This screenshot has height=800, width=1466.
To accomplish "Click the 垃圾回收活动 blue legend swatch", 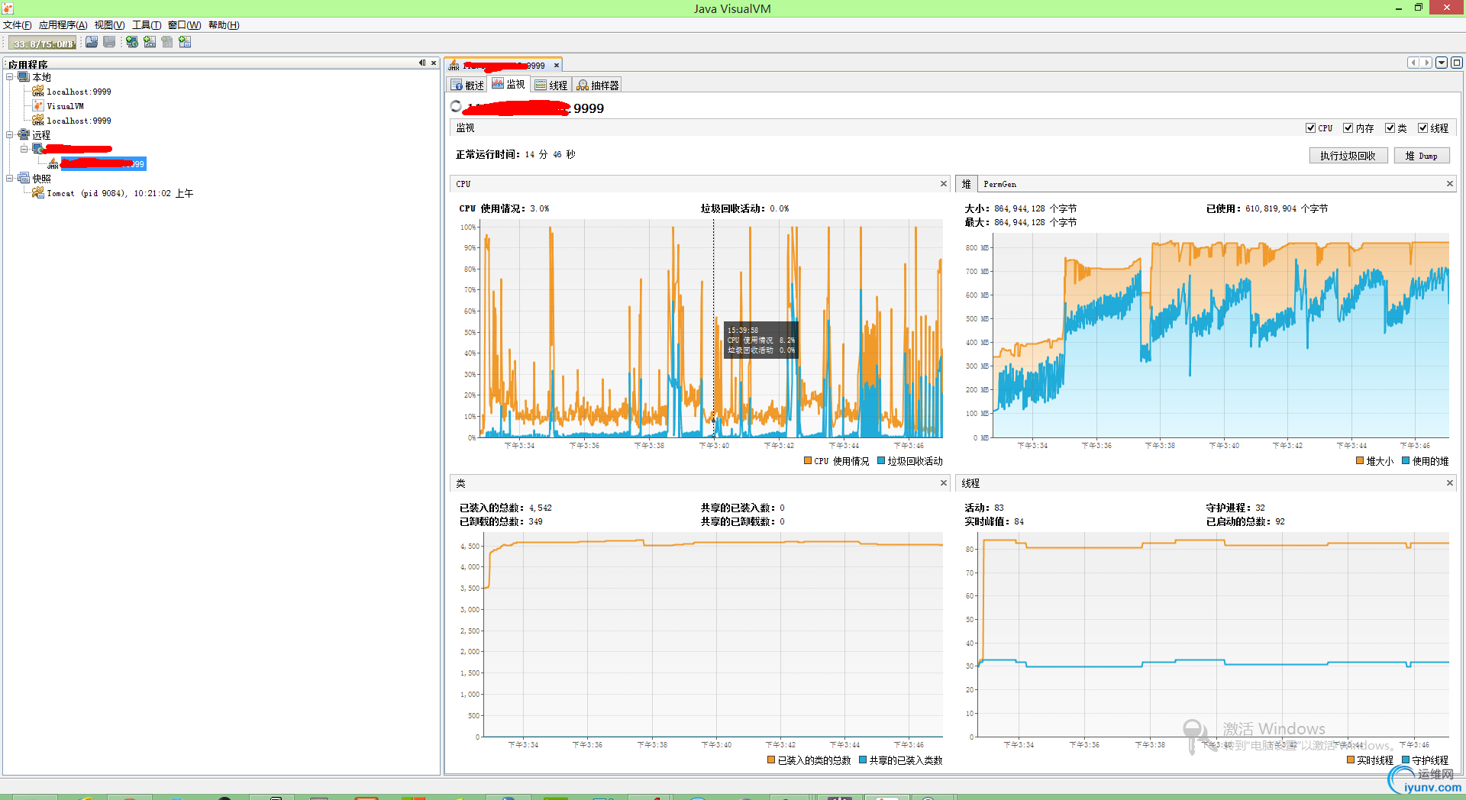I will click(x=881, y=461).
